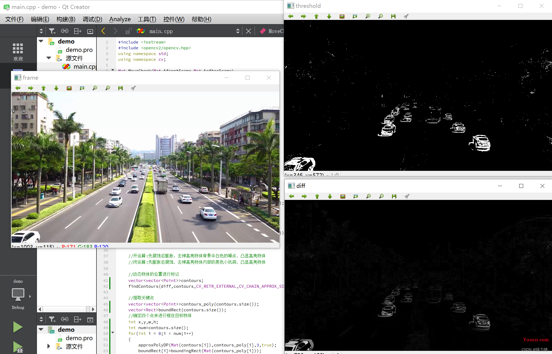This screenshot has height=354, width=552.
Task: Collapse the demo project tree node in top panel
Action: tap(41, 41)
